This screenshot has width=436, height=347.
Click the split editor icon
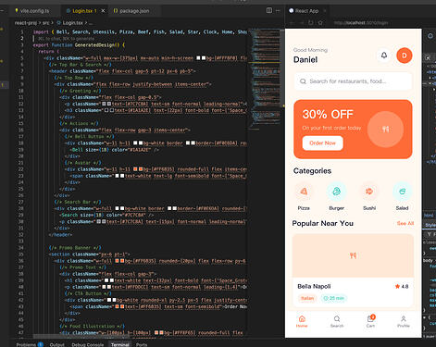(x=269, y=10)
